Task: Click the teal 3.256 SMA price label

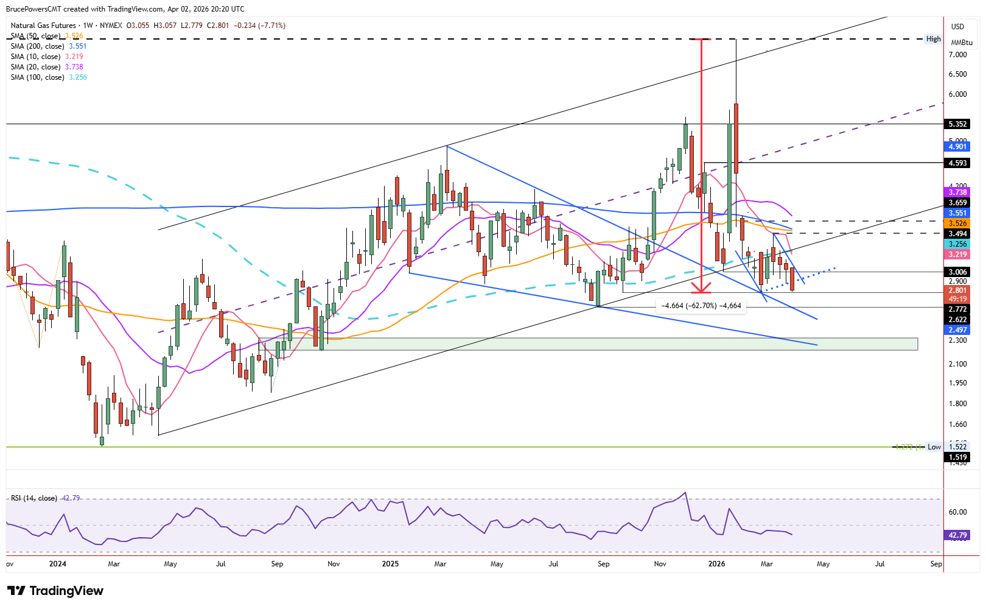Action: point(957,244)
